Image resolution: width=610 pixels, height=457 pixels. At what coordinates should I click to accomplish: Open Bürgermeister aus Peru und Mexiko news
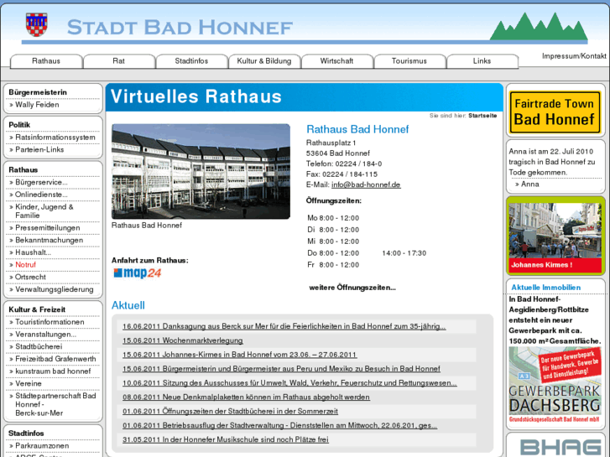click(x=281, y=369)
